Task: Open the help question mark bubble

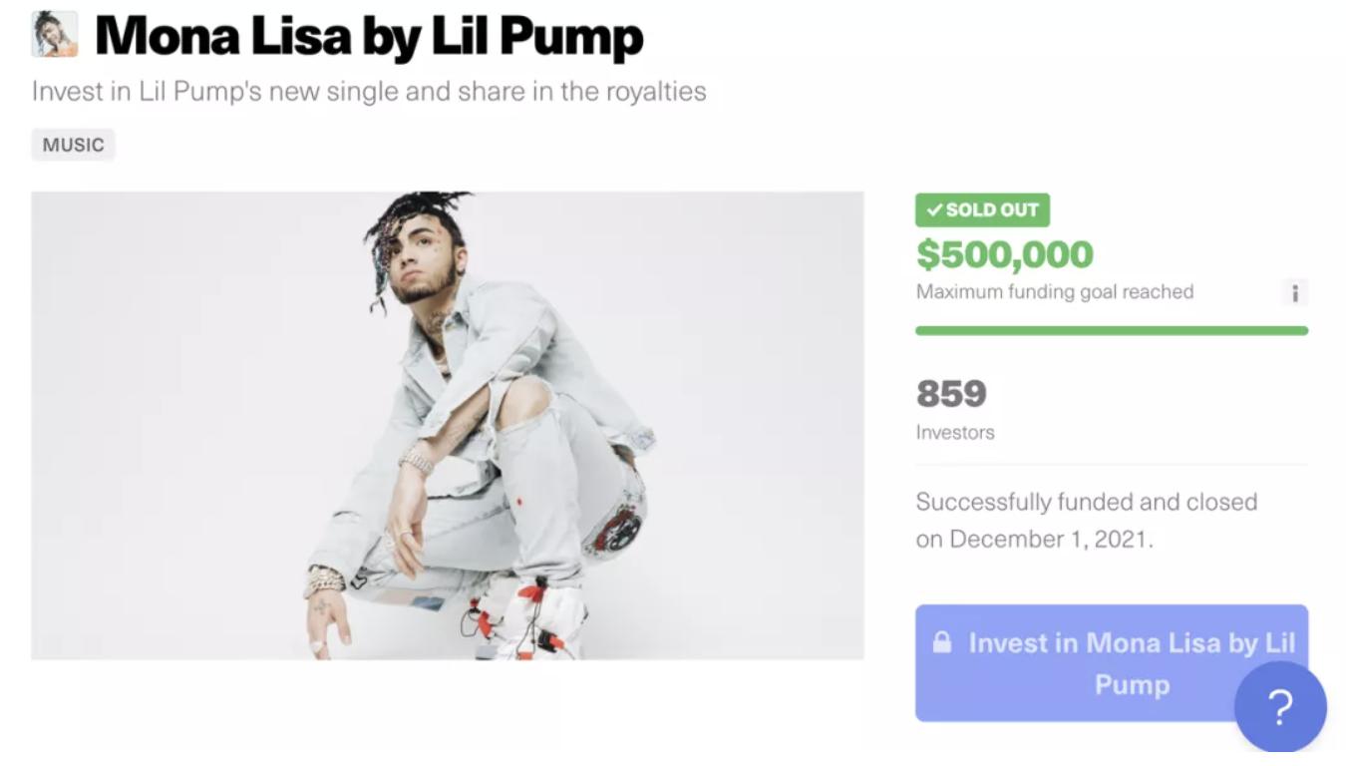Action: pos(1279,707)
